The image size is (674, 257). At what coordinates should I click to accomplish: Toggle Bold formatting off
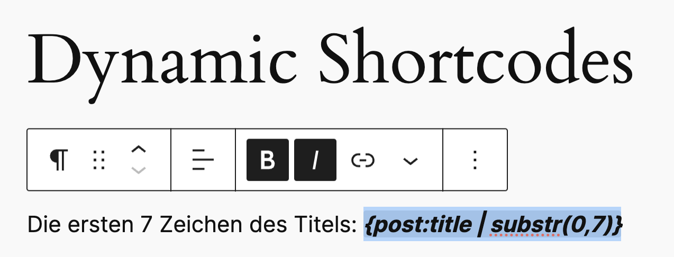pyautogui.click(x=268, y=160)
